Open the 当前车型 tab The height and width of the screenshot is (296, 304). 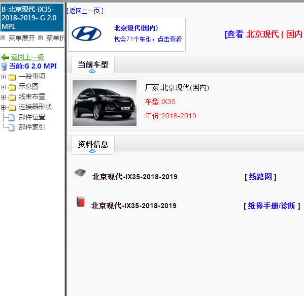click(x=93, y=65)
